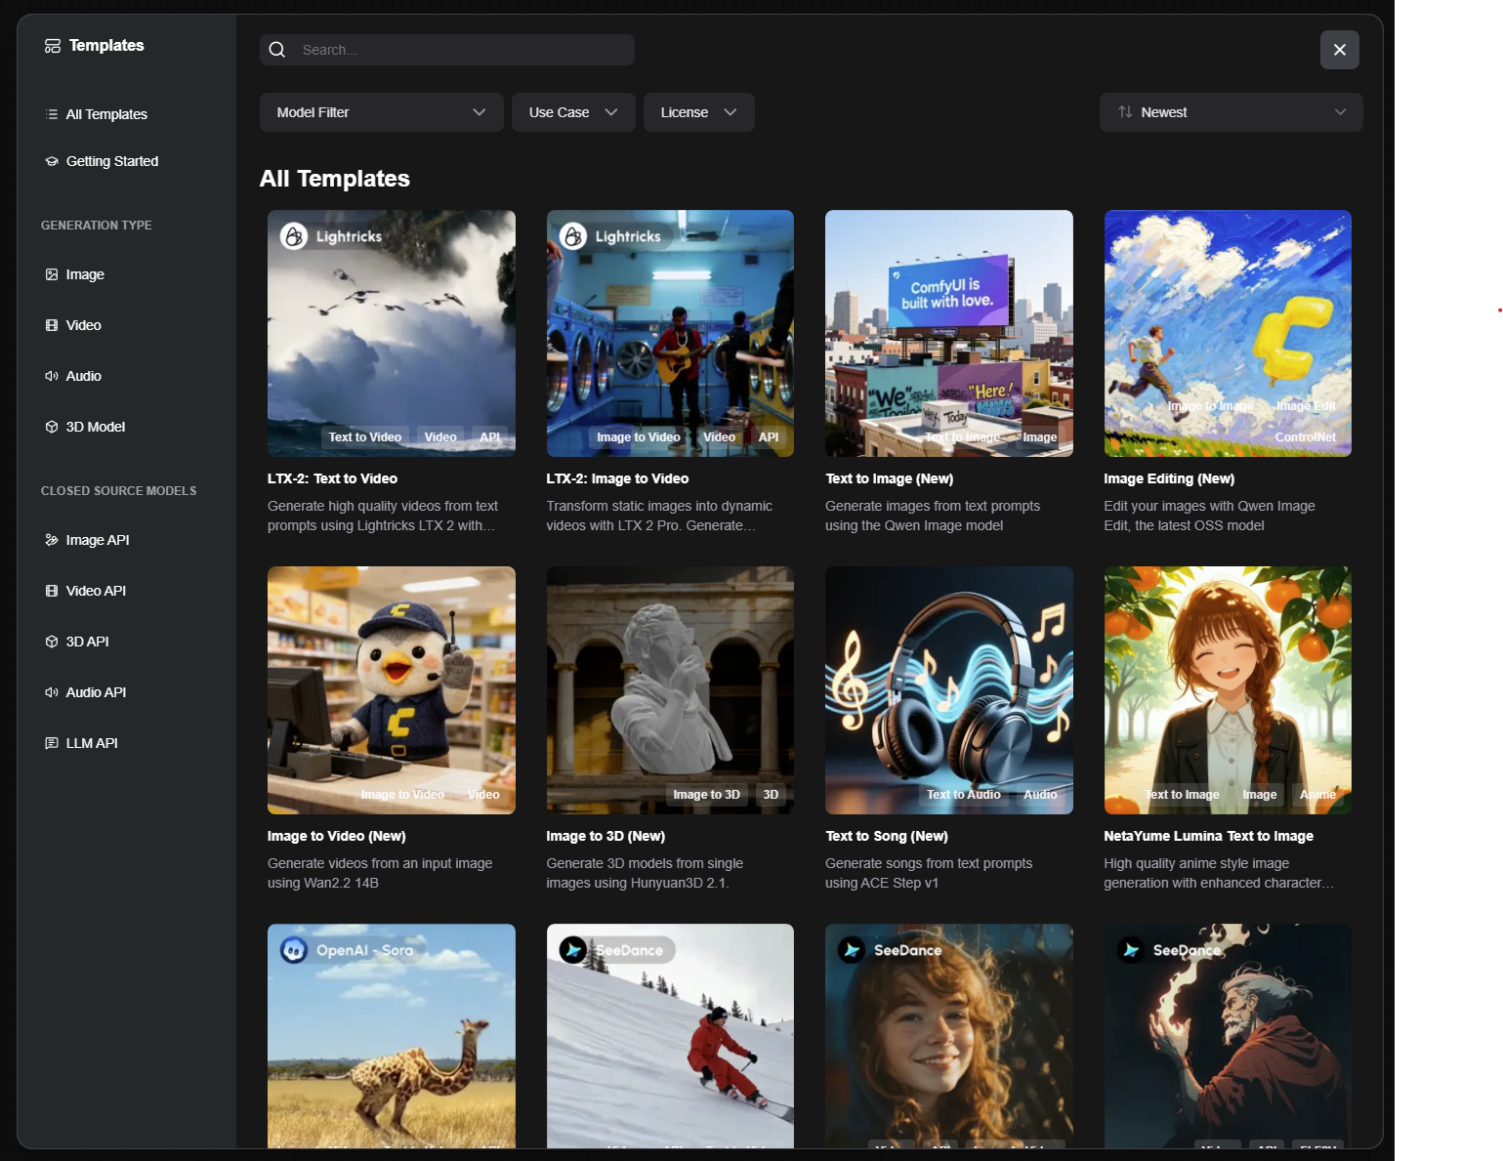Image resolution: width=1503 pixels, height=1161 pixels.
Task: Select the Video category icon
Action: click(52, 325)
